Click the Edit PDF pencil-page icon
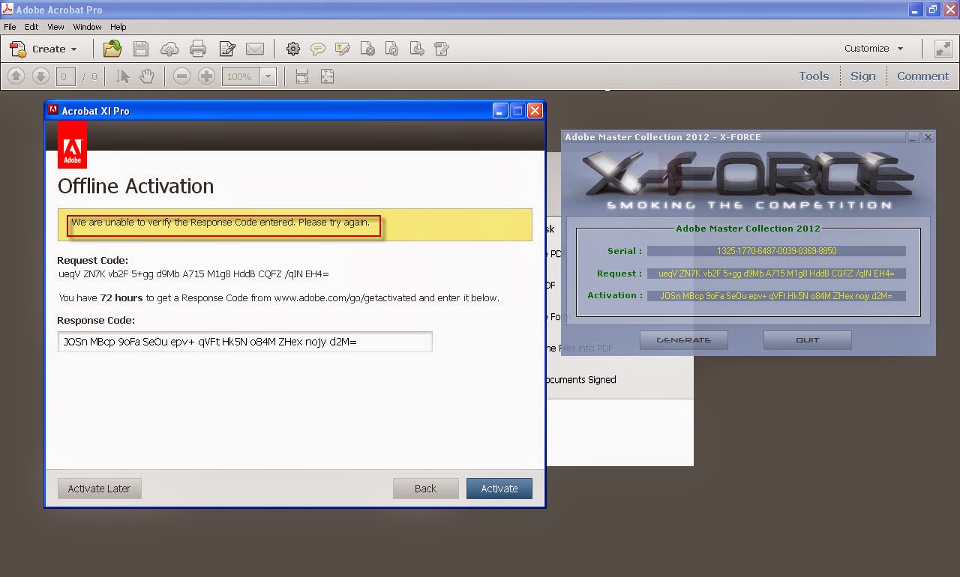This screenshot has height=577, width=960. pyautogui.click(x=227, y=49)
